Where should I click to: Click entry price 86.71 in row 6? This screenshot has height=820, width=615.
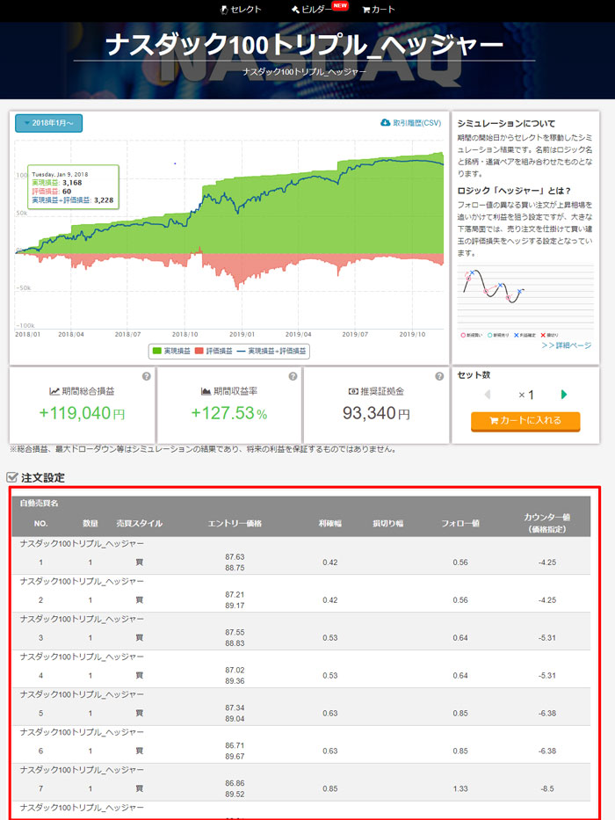click(235, 745)
